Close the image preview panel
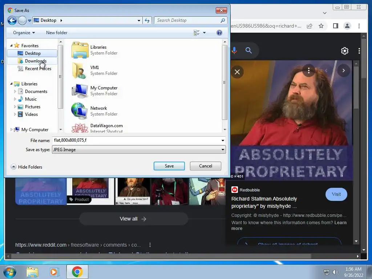Image resolution: width=372 pixels, height=279 pixels. coord(237,72)
